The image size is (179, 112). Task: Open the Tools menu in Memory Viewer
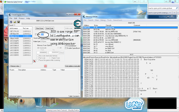109,20
